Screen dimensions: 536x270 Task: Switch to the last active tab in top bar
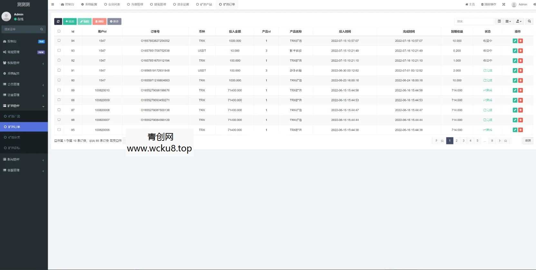pos(227,4)
